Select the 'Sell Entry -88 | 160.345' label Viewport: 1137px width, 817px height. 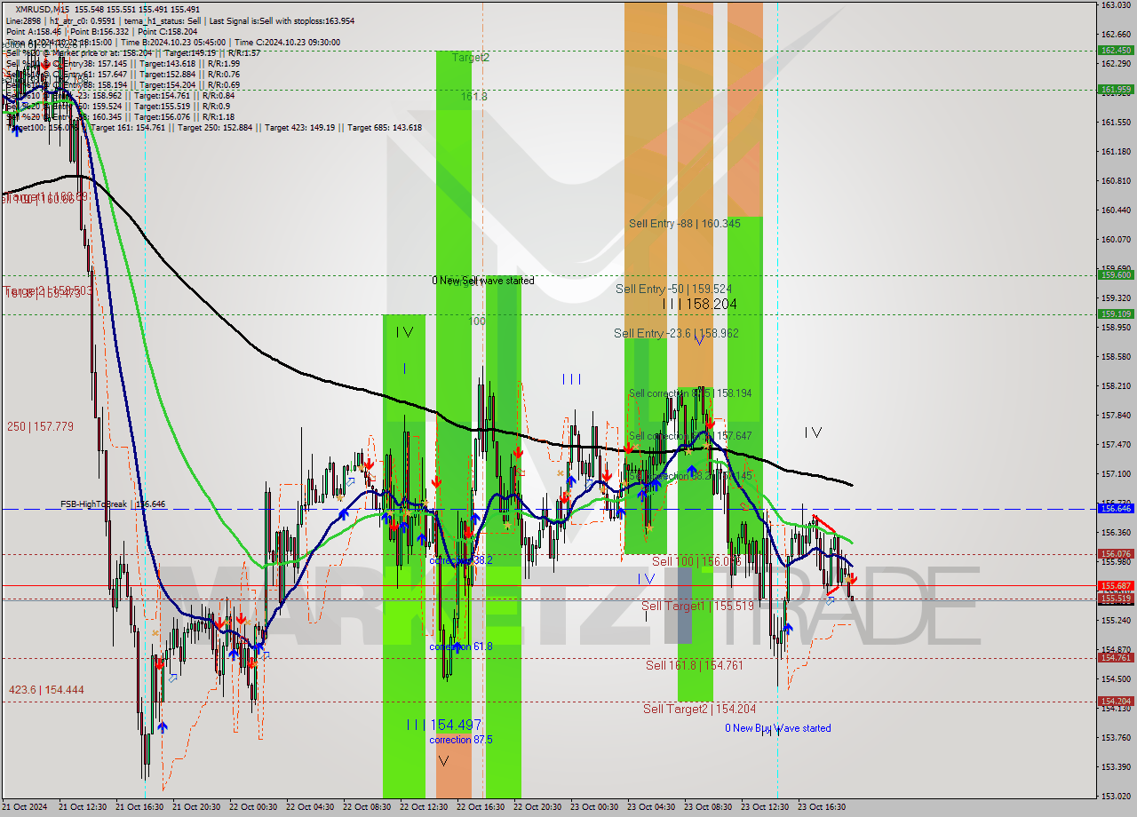[x=684, y=224]
